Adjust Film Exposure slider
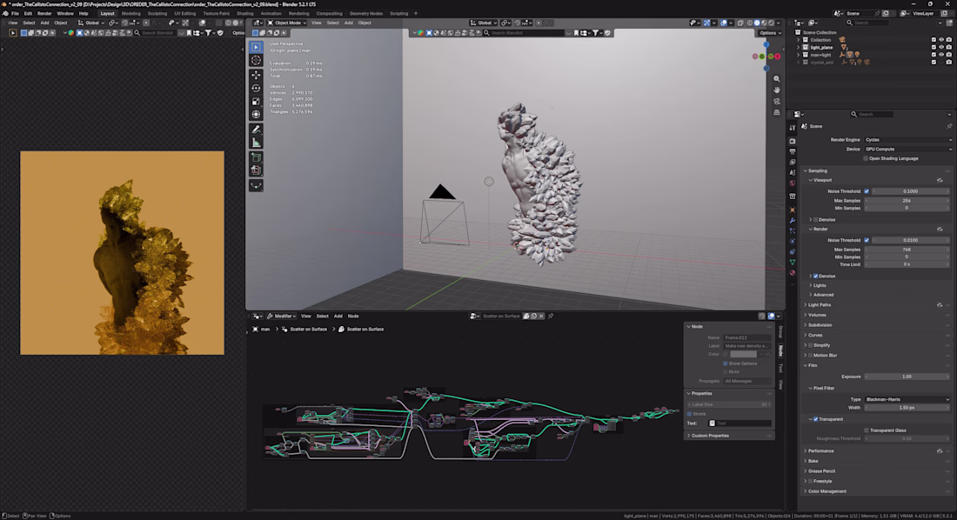The height and width of the screenshot is (520, 957). coord(907,377)
